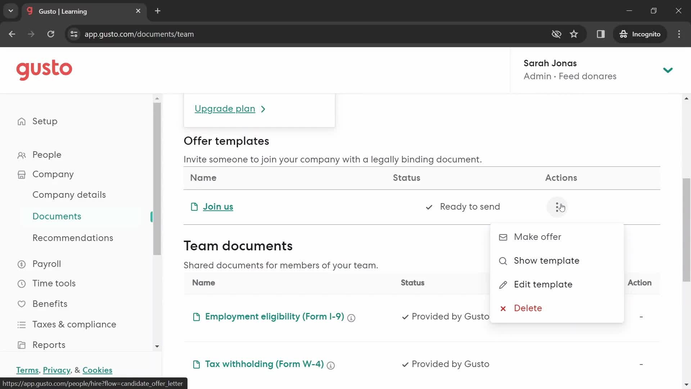Select 'Delete' from the context menu
691x389 pixels.
pos(528,308)
